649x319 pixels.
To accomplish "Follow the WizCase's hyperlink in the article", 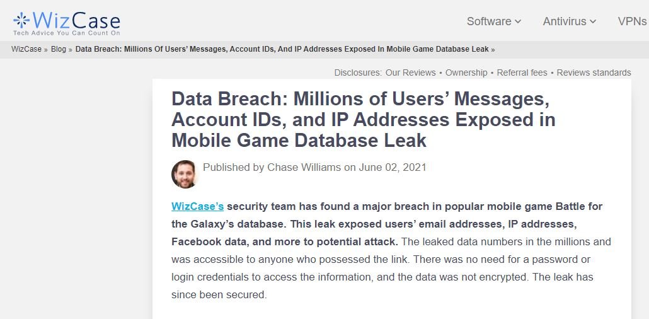I will point(197,206).
